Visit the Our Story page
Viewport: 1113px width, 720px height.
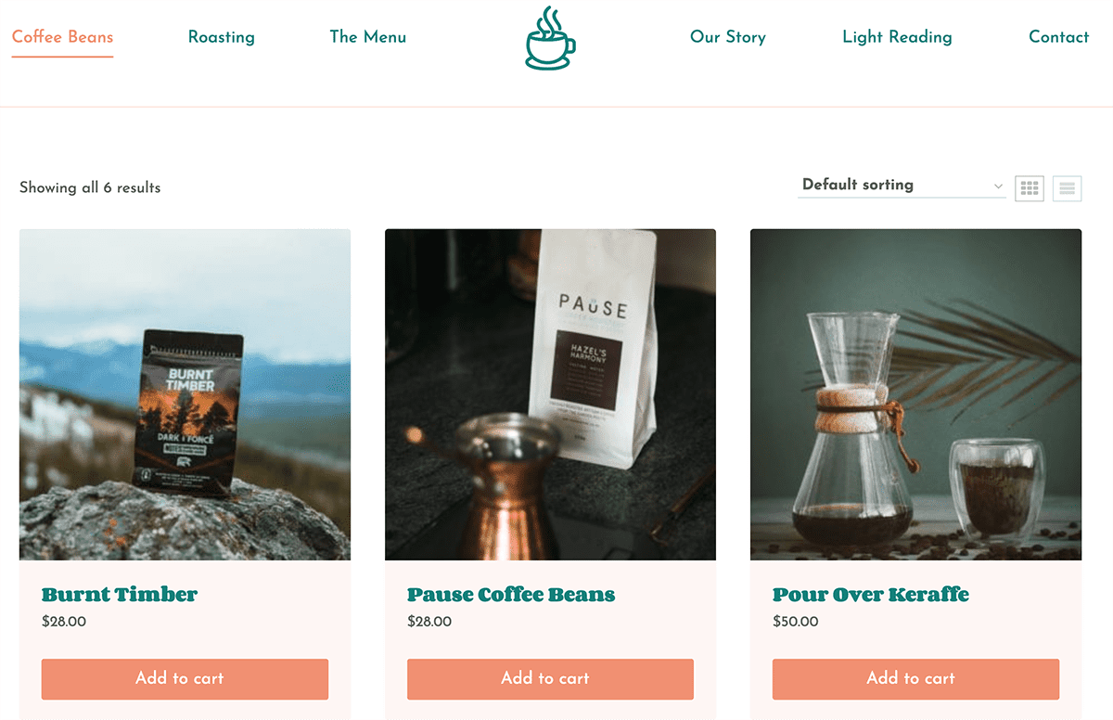coord(728,37)
